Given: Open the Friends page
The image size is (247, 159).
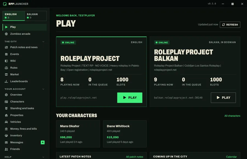Looking at the screenshot, I should point(25,149).
